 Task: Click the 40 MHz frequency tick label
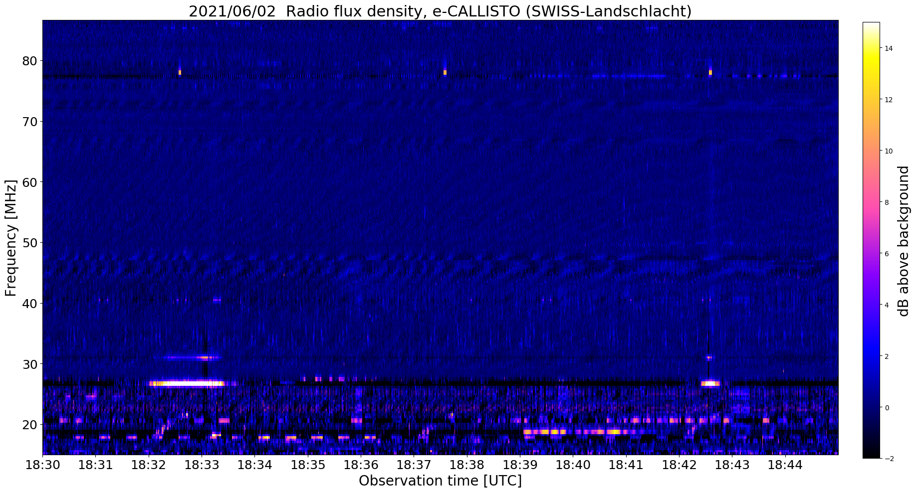pos(29,303)
